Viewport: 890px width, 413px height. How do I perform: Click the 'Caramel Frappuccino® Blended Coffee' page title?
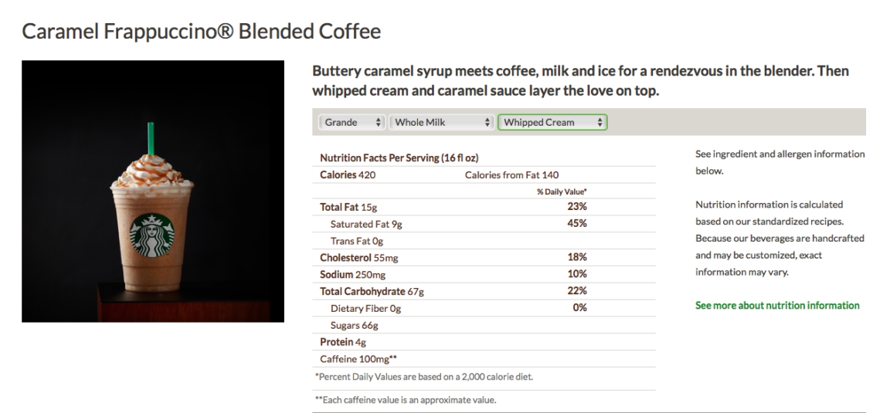click(202, 32)
